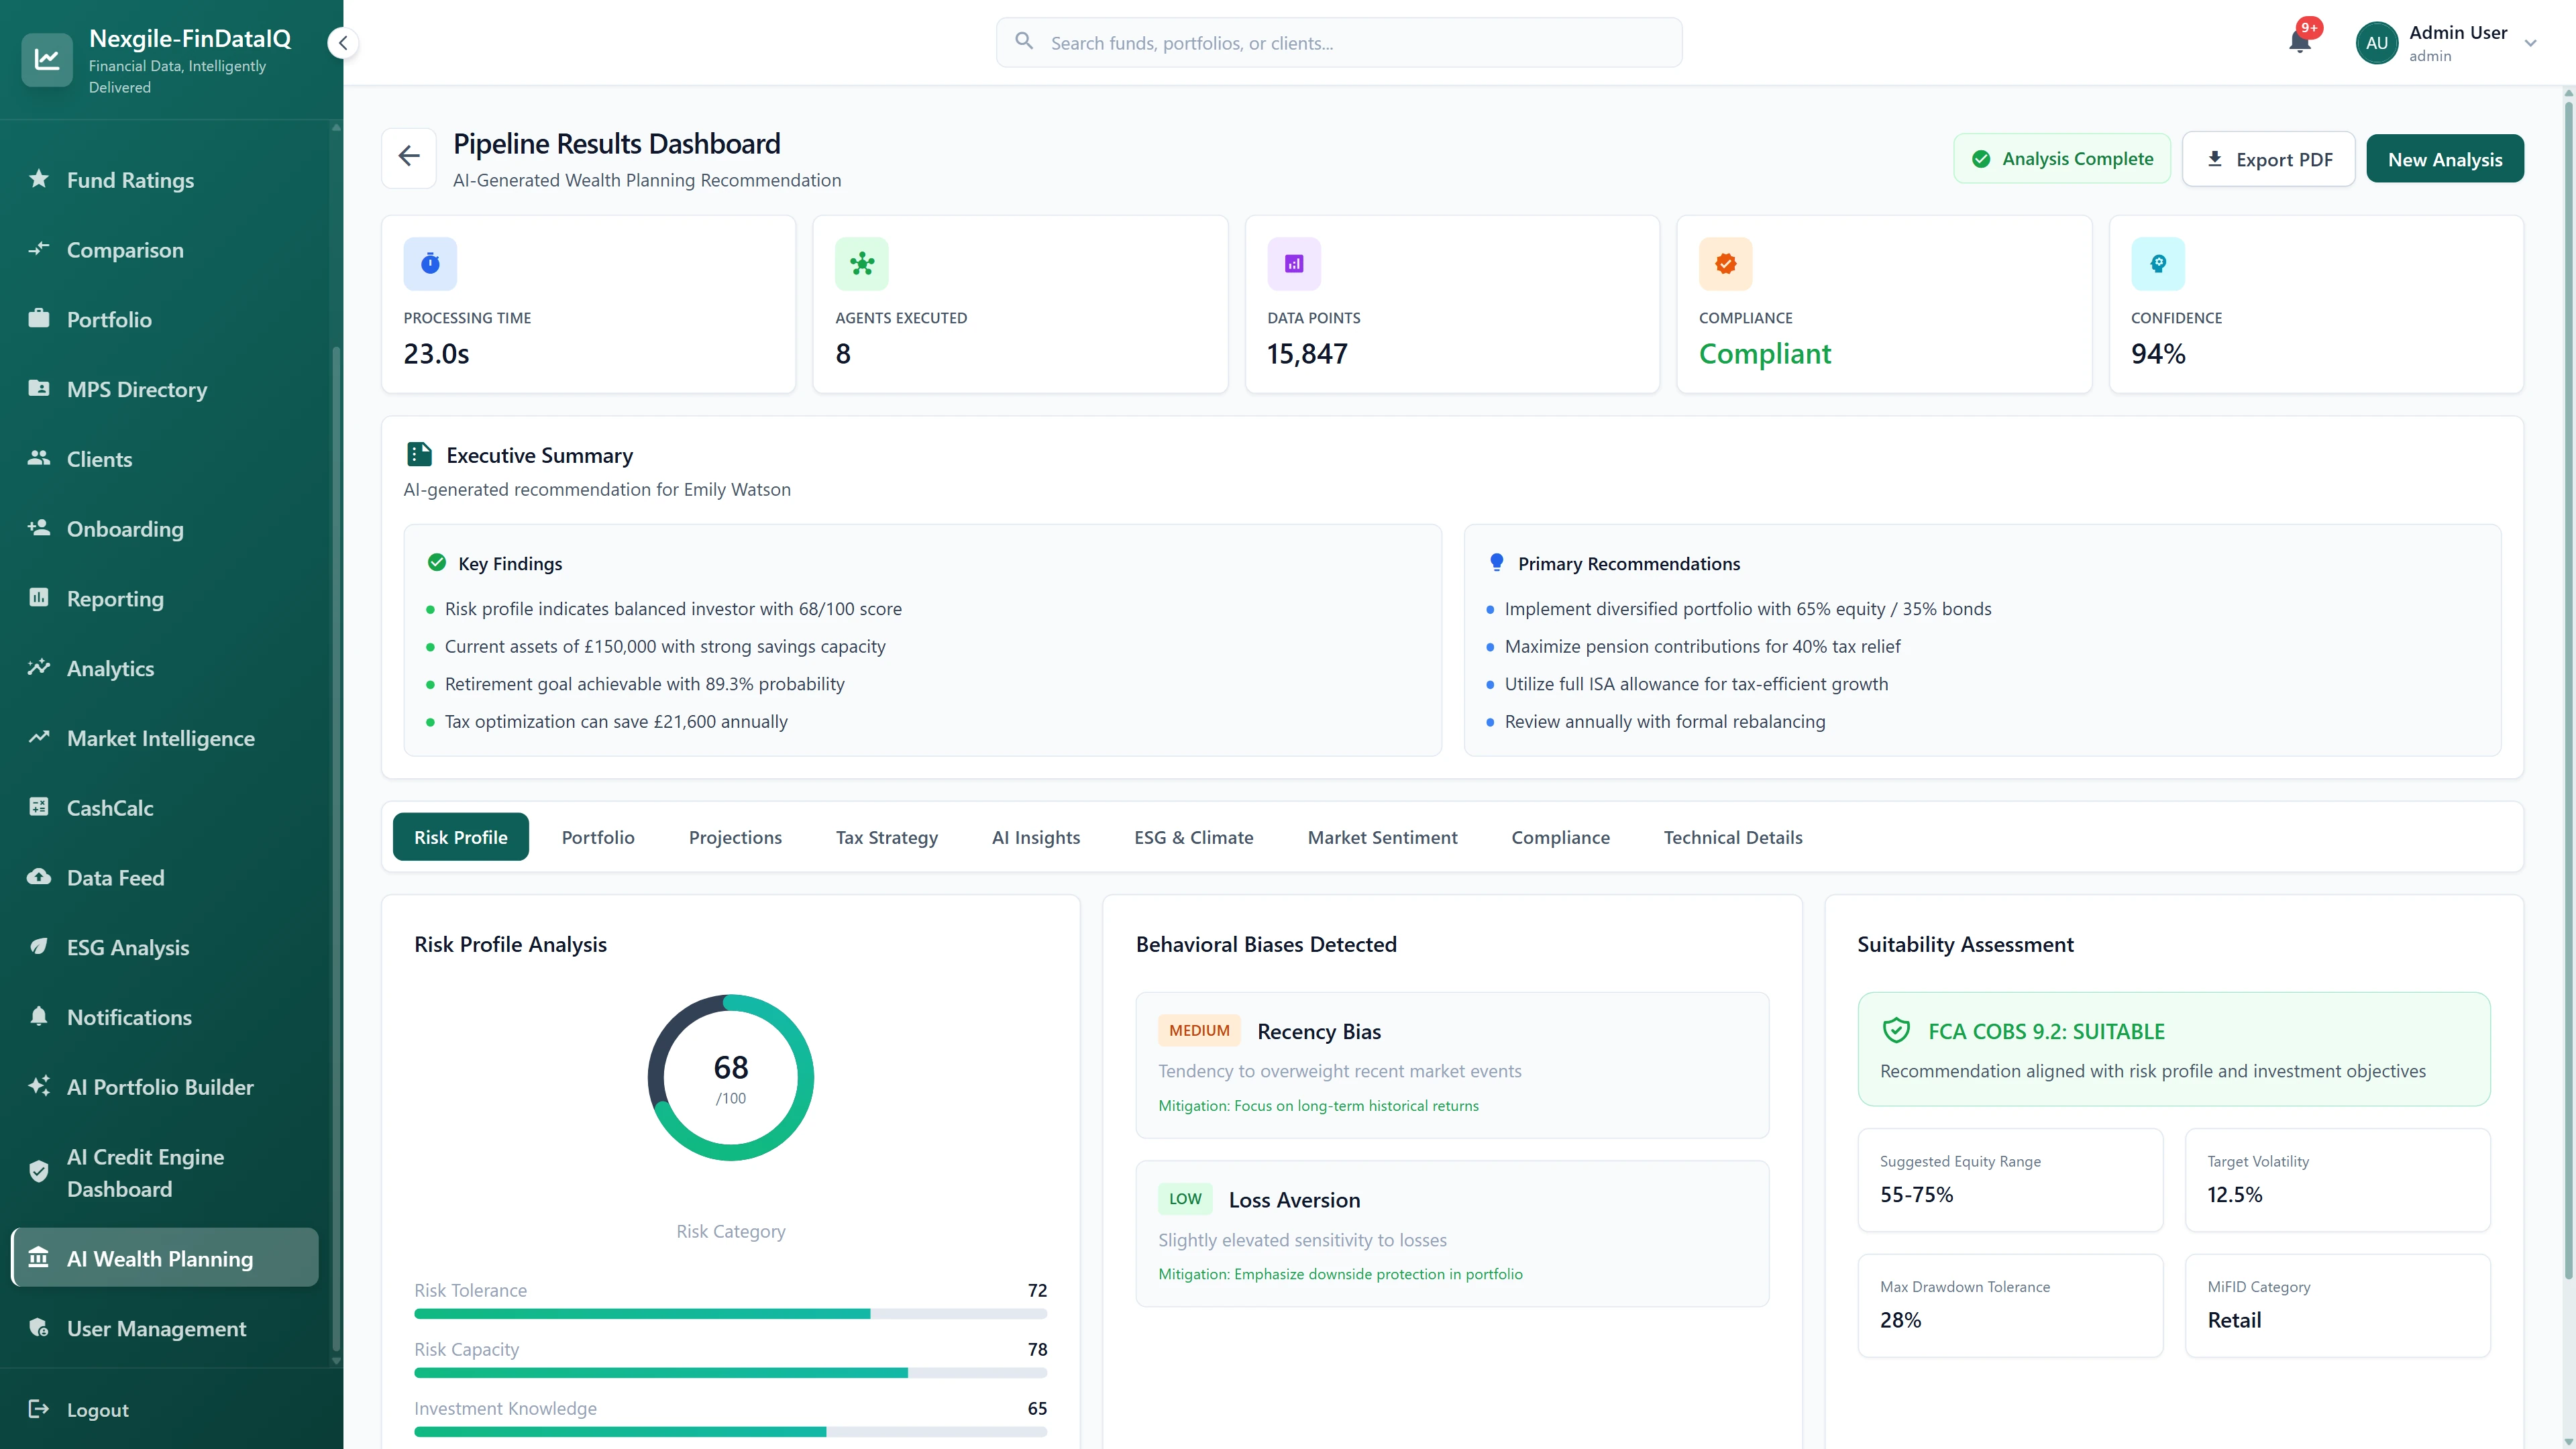Launch the AI Portfolio Builder
This screenshot has height=1449, width=2576.
159,1087
